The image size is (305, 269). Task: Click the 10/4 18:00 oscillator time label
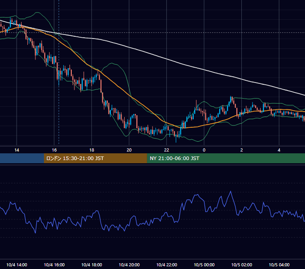tap(91, 265)
